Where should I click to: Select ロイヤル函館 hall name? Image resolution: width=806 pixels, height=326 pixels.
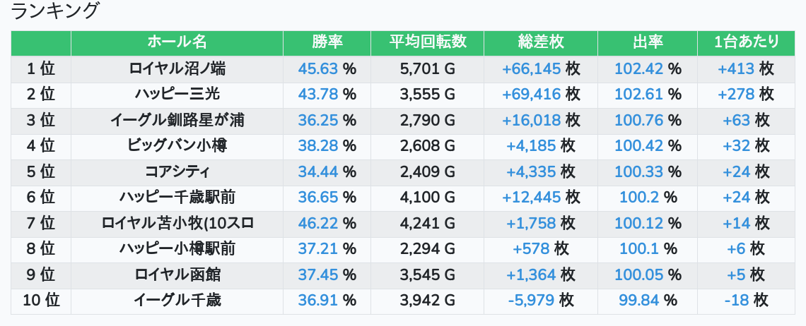coord(177,274)
